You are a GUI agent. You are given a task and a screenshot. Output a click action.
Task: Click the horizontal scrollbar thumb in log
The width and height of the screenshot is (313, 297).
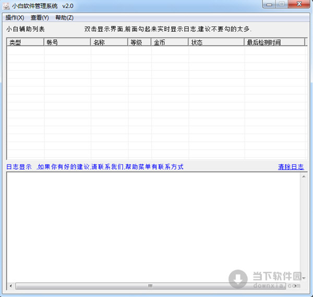(151, 286)
